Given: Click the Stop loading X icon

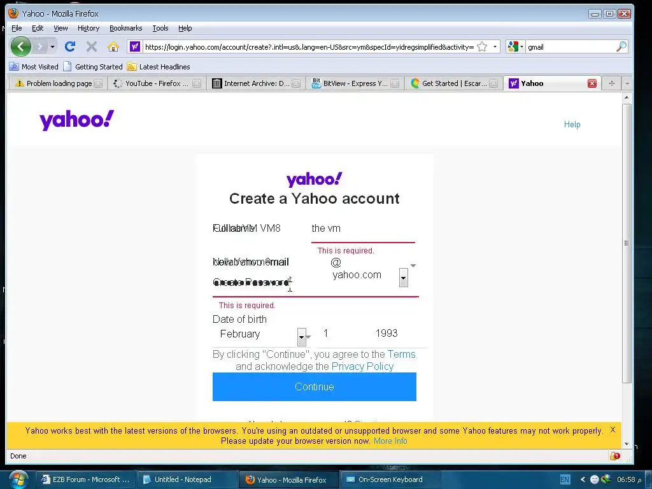Looking at the screenshot, I should (92, 46).
